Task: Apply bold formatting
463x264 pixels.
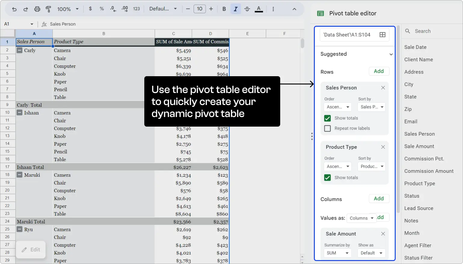Action: click(224, 9)
